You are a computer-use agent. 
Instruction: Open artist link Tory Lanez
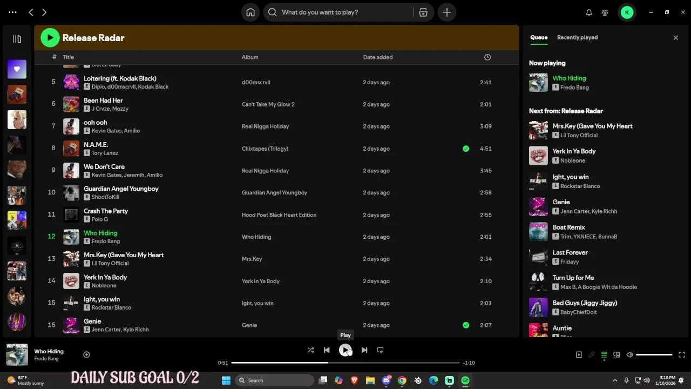(105, 153)
